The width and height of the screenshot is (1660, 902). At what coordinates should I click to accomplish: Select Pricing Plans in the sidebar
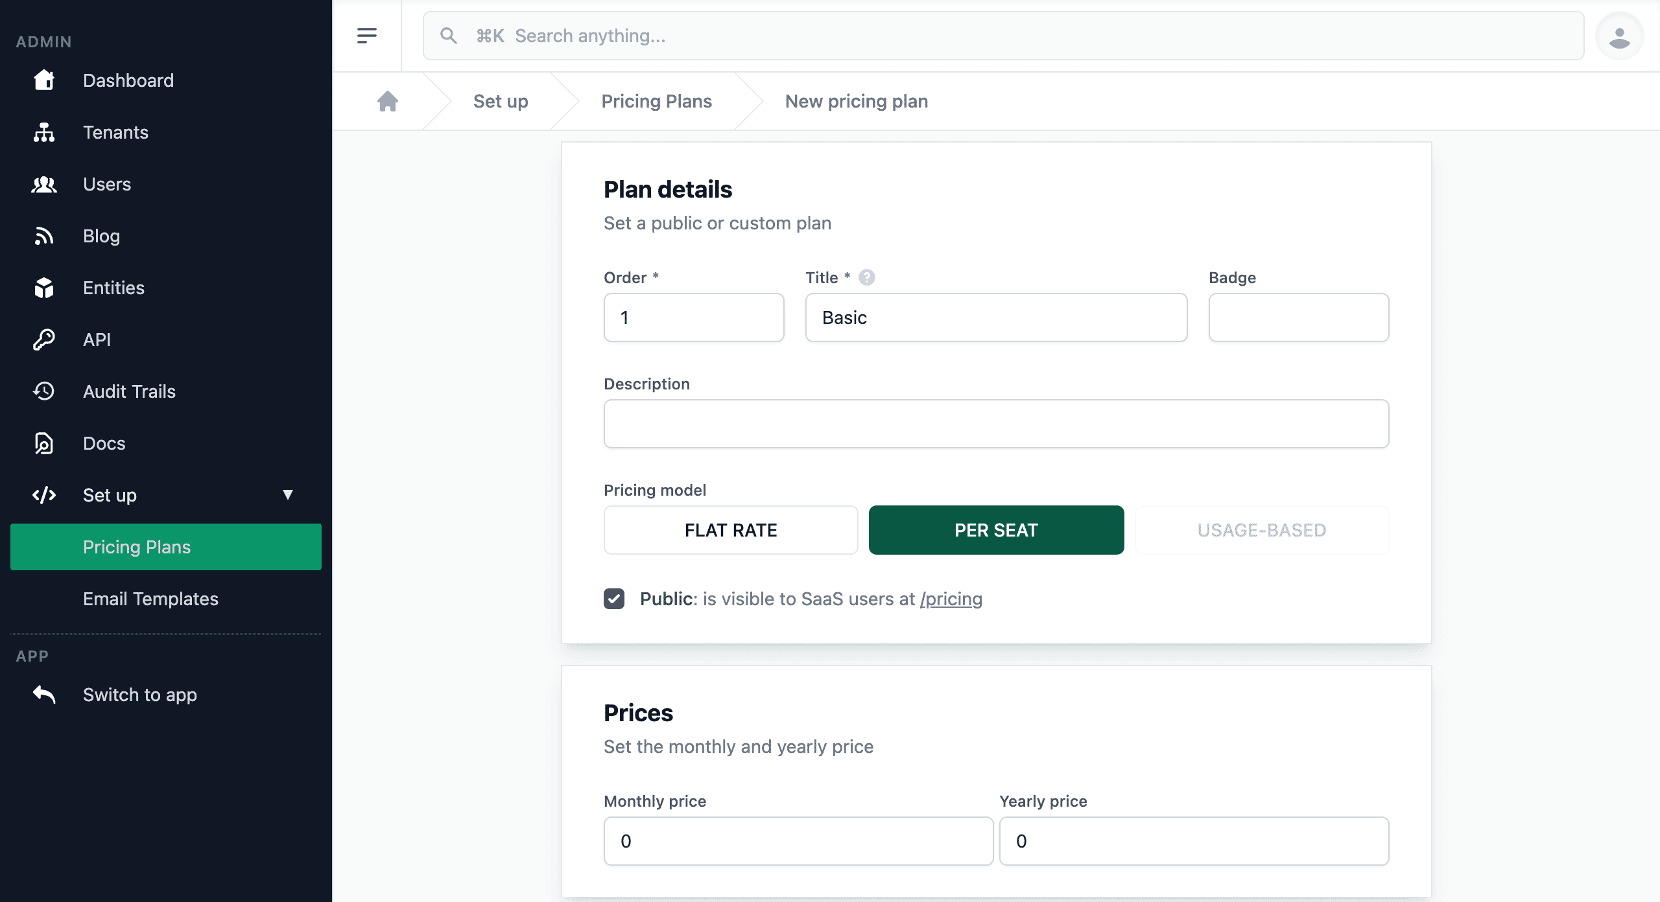(x=166, y=547)
